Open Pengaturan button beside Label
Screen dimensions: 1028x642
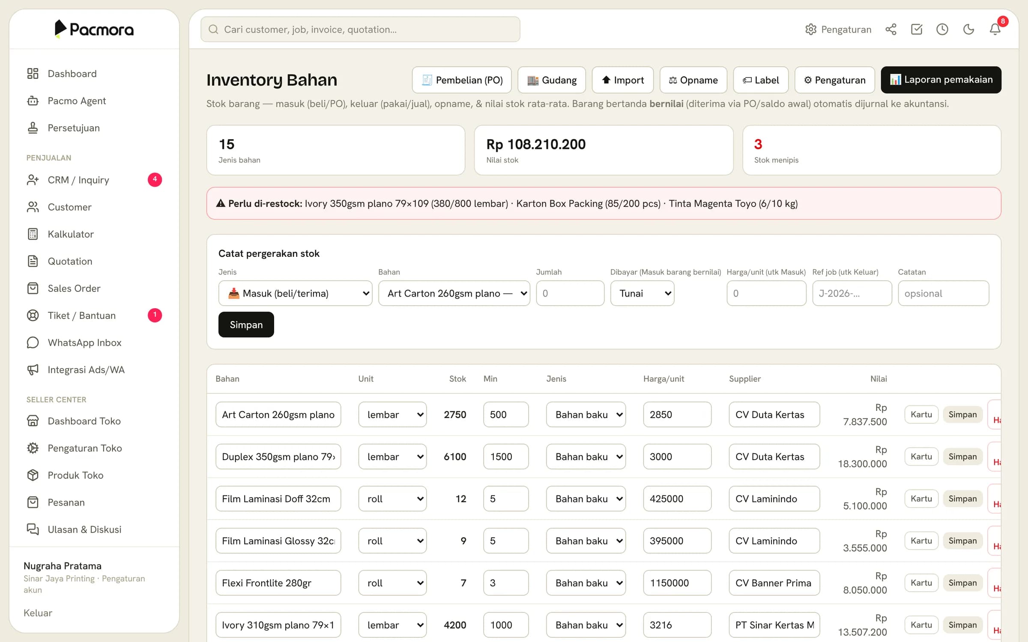click(x=834, y=80)
